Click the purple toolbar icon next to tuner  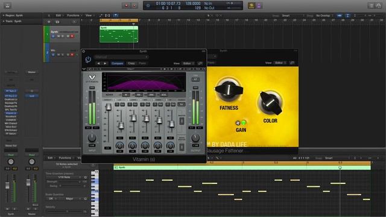click(259, 5)
